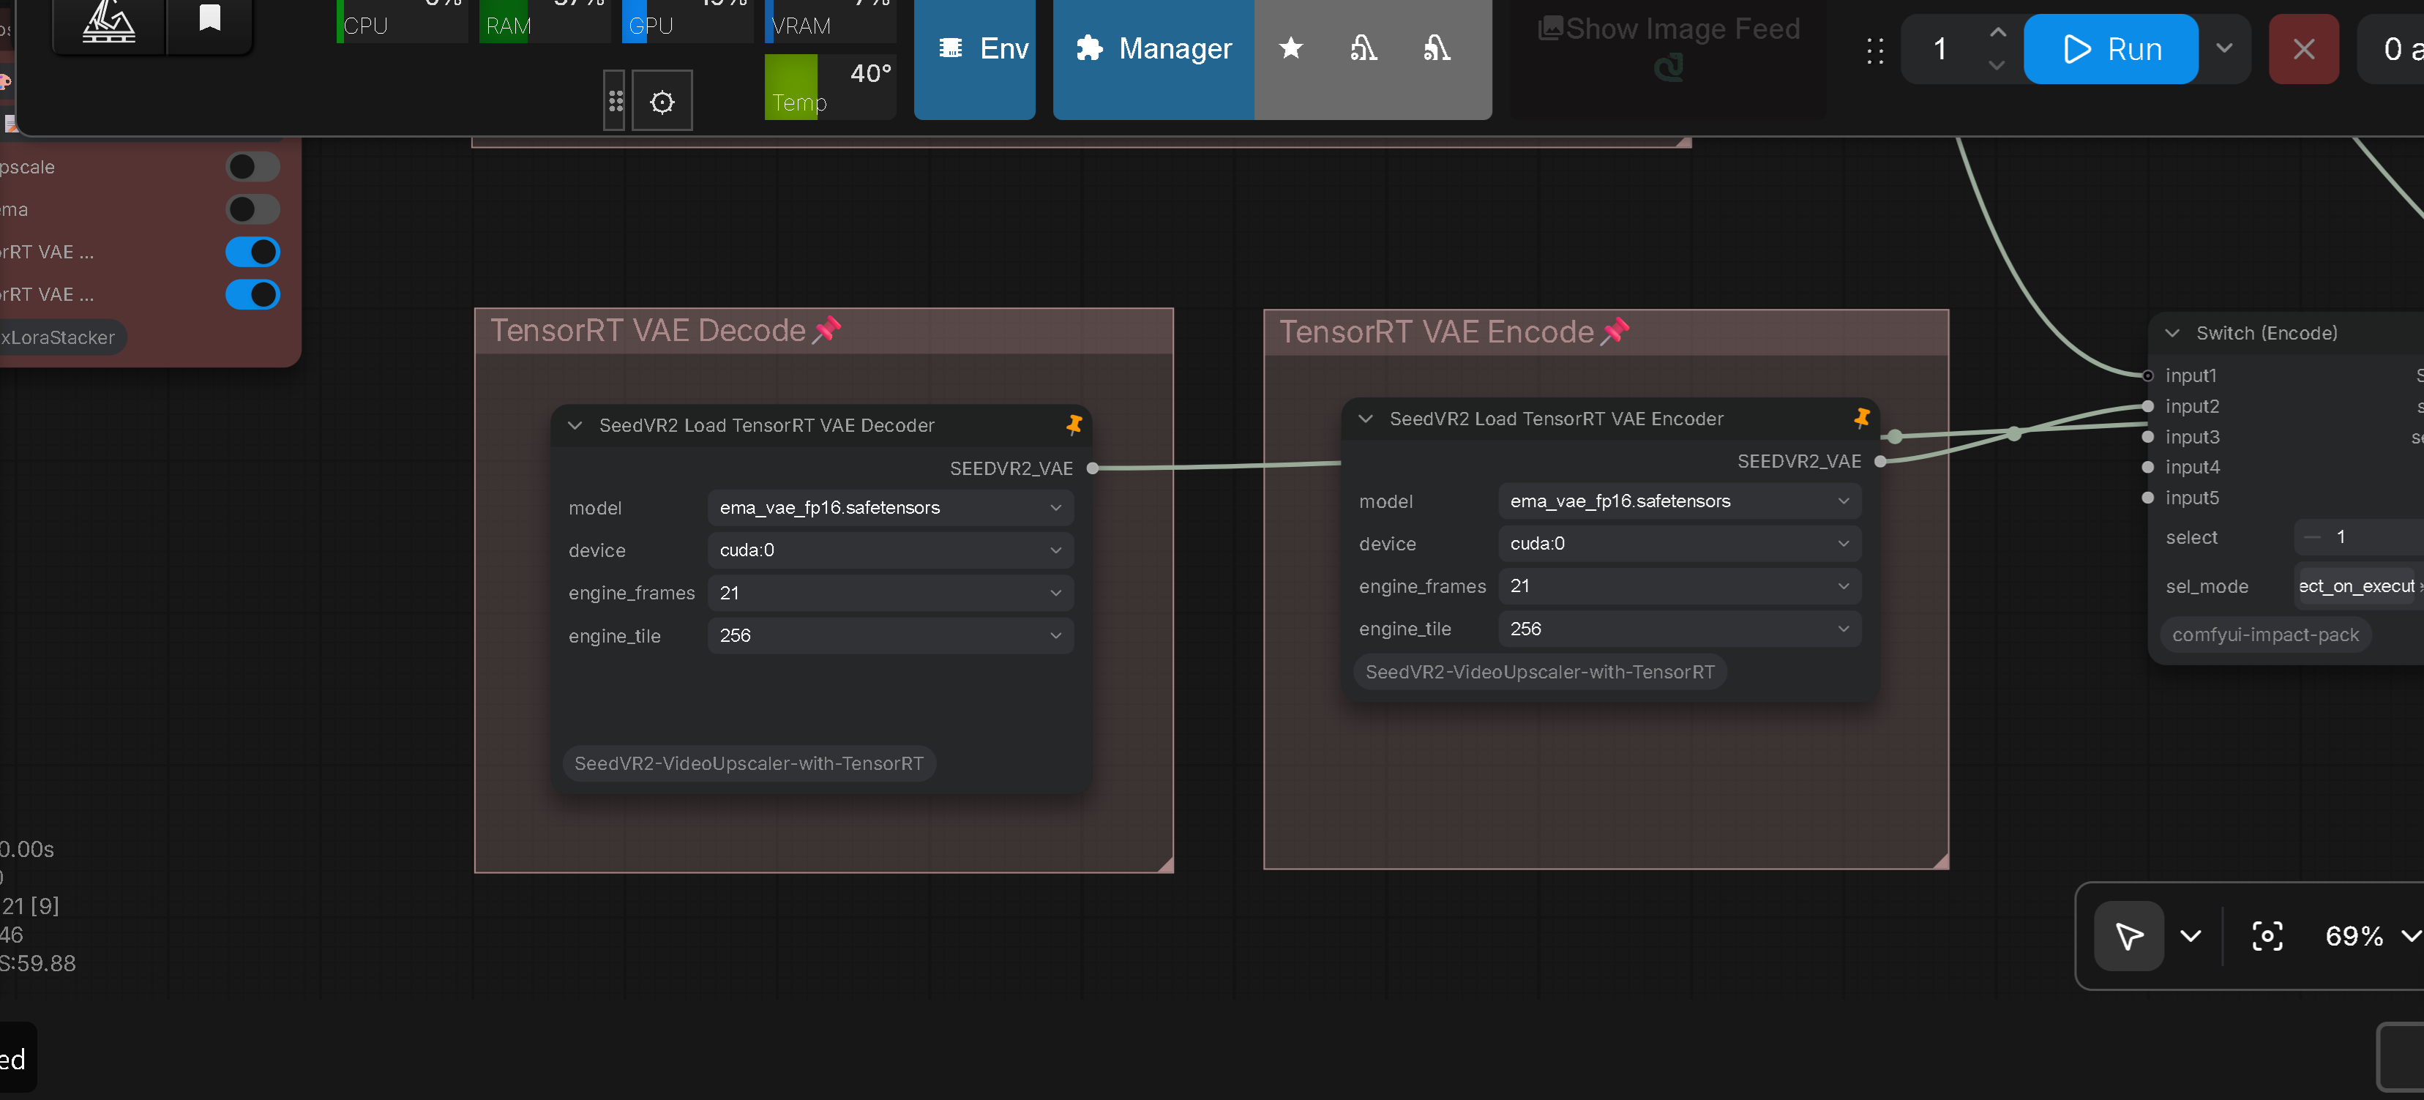Click Decoder node SeedVR2-VideoUpscaler-with-TensorRT badge

tap(749, 763)
